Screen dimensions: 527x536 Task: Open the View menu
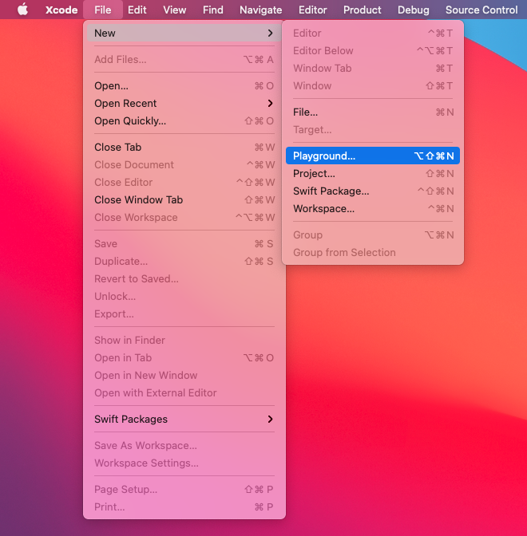pyautogui.click(x=175, y=10)
